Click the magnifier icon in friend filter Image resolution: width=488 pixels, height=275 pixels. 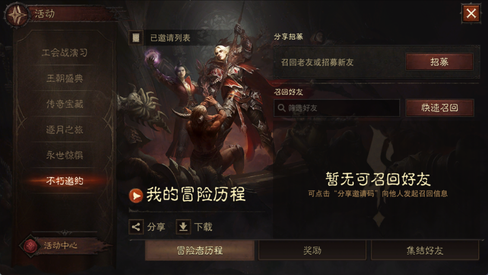(x=282, y=108)
